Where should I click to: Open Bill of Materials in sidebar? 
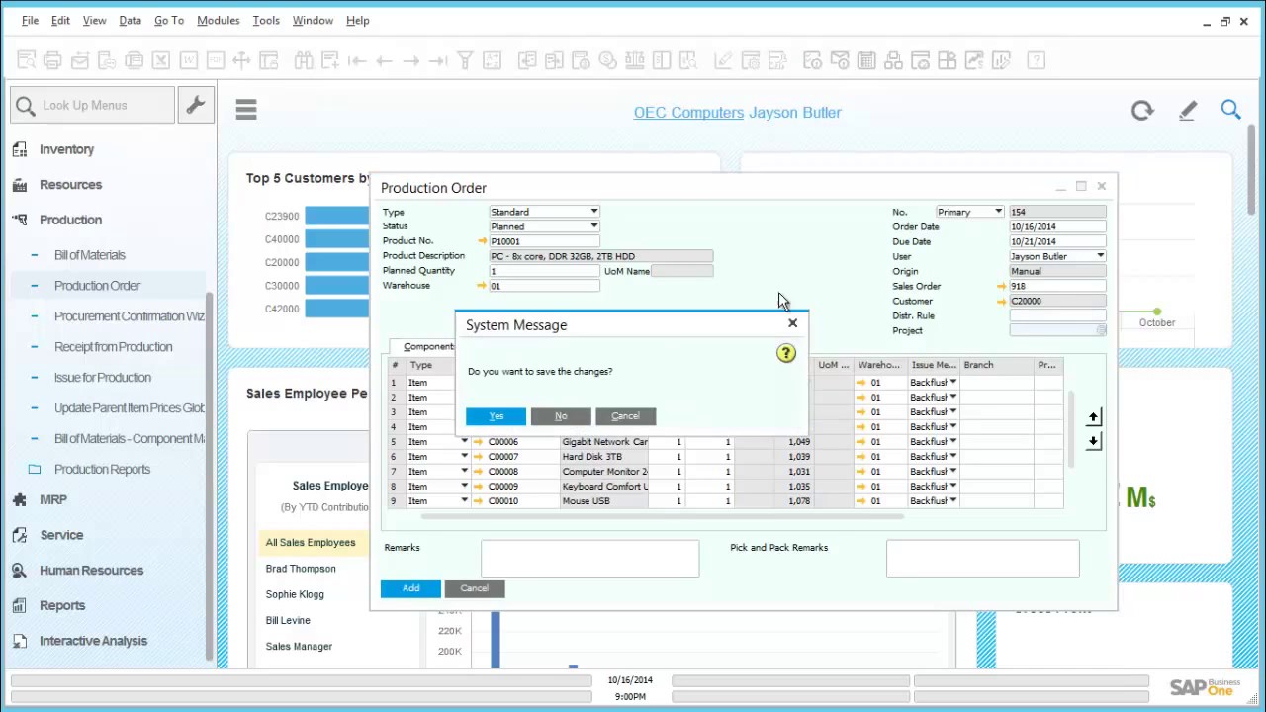coord(90,255)
